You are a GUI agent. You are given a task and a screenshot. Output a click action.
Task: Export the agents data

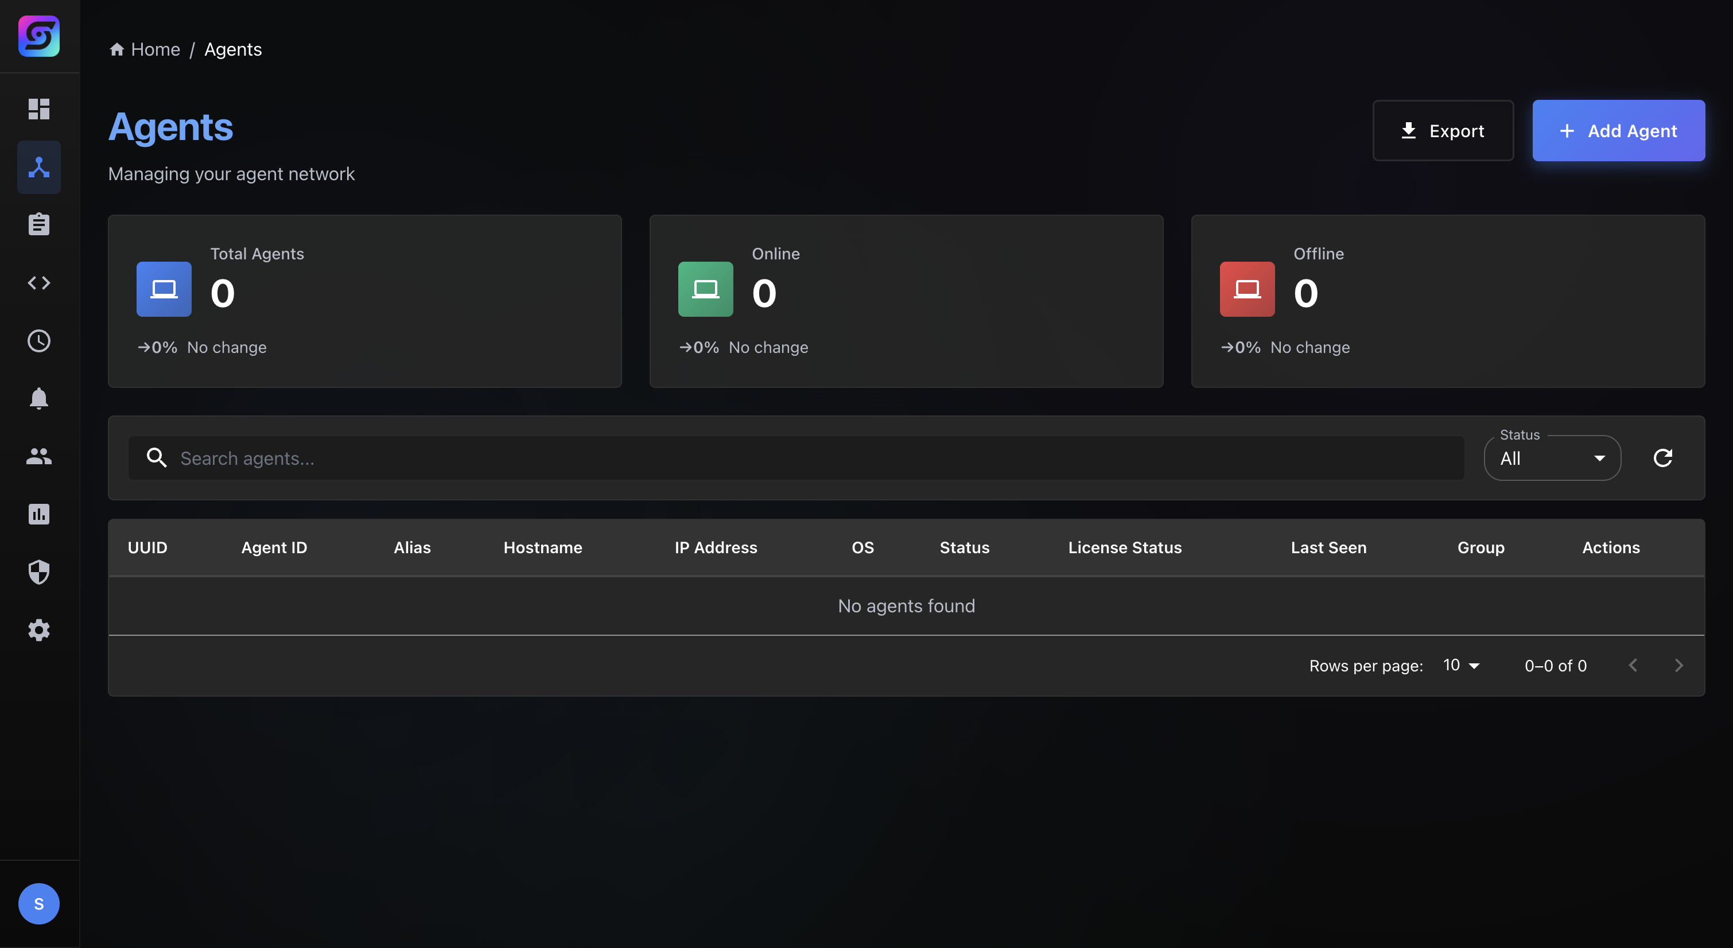point(1443,130)
